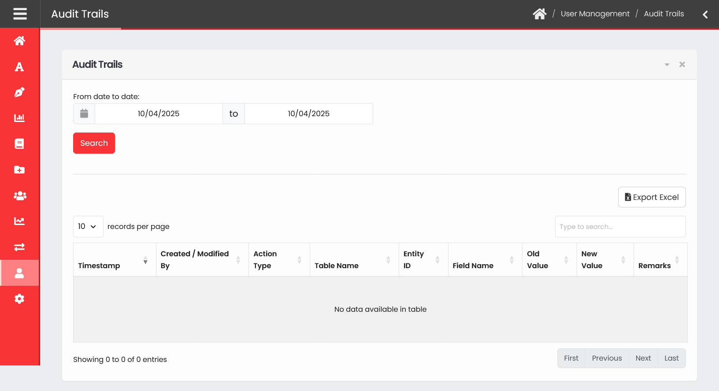
Task: Sort by Created / Modified By column
Action: click(x=202, y=260)
